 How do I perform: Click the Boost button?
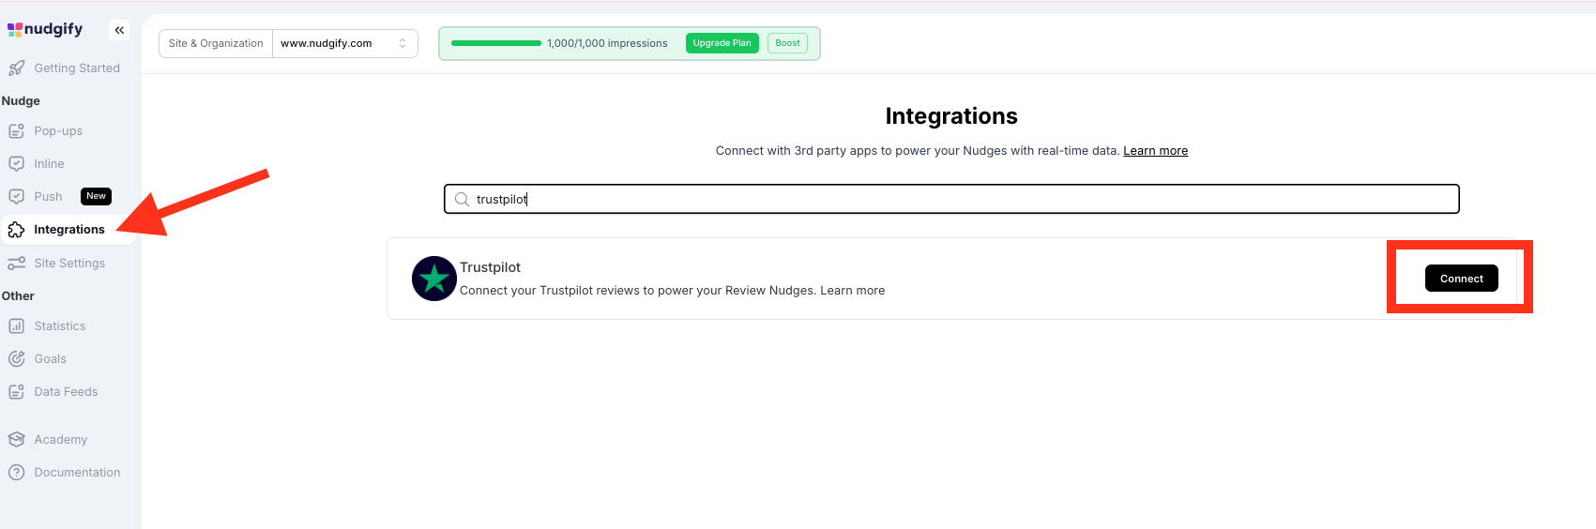coord(787,43)
